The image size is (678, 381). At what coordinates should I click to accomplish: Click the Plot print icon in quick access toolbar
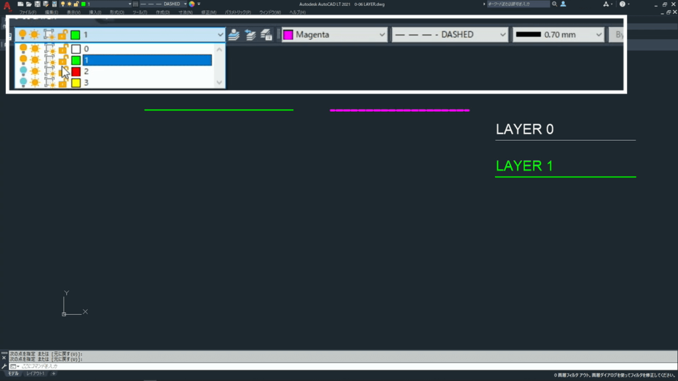[x=54, y=4]
